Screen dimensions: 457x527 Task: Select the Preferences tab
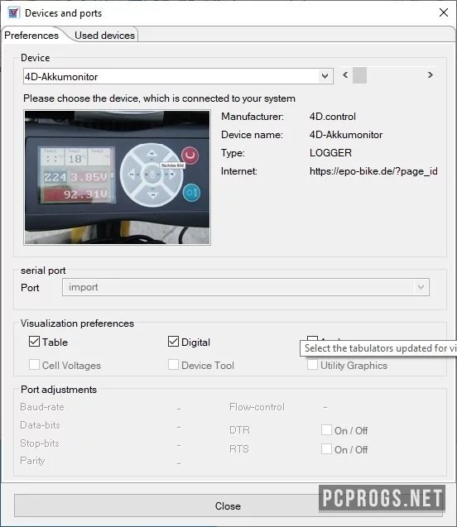click(x=31, y=36)
